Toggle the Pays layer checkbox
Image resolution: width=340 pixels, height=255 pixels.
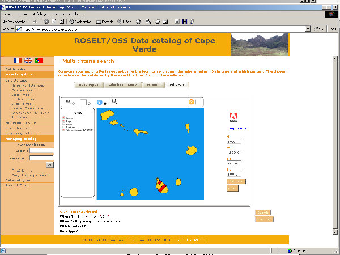pyautogui.click(x=63, y=121)
